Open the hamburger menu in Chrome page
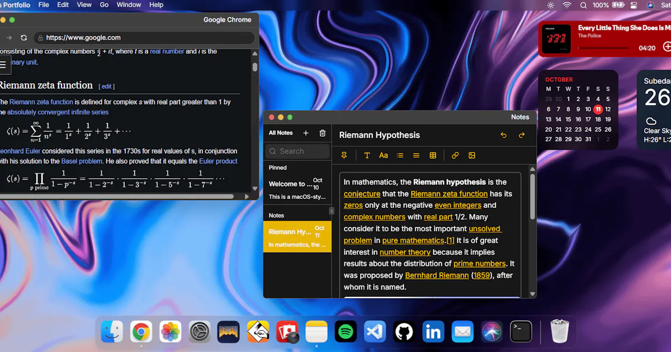Viewport: 671px width, 352px height. click(3, 65)
